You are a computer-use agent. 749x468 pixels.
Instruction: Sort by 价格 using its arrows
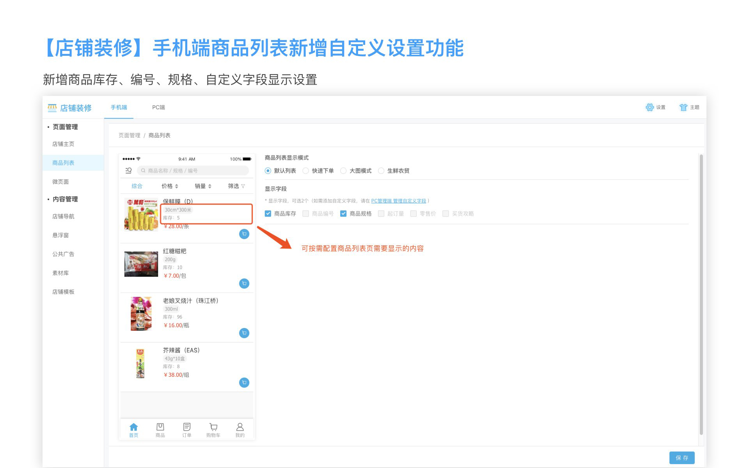point(176,186)
